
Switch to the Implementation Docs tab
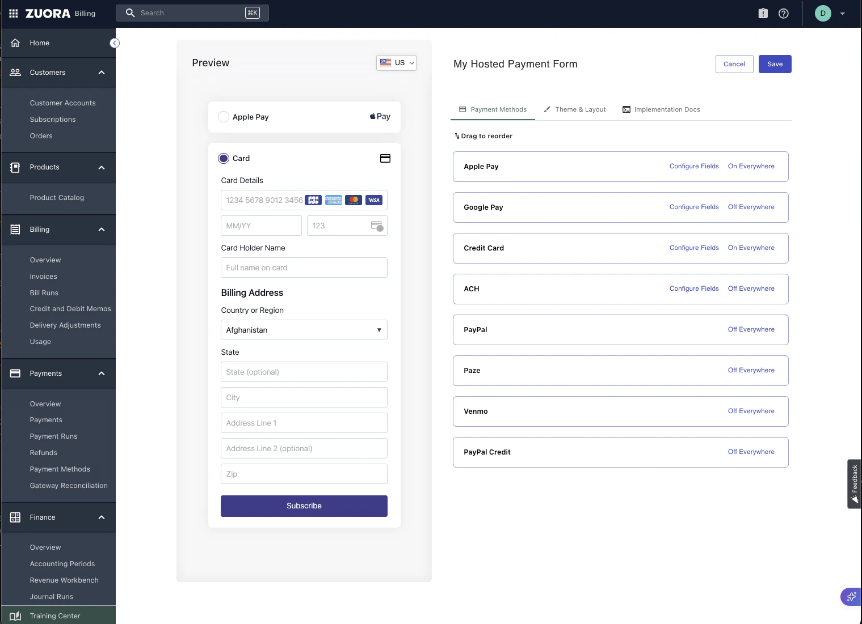(661, 109)
